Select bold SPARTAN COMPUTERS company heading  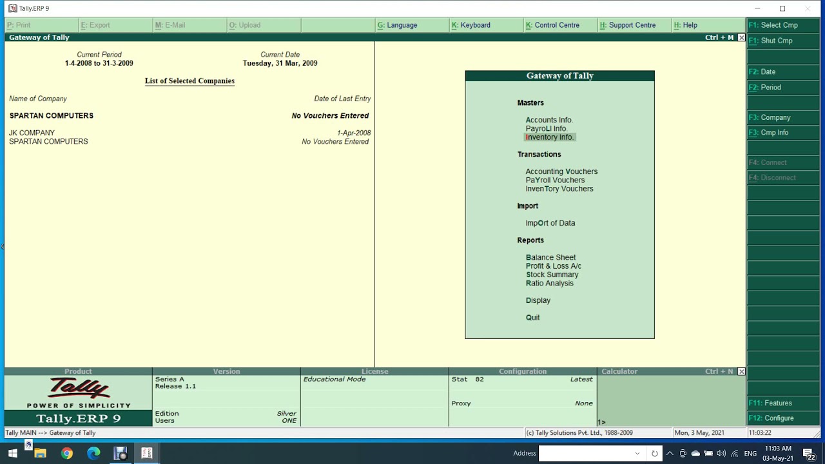52,116
